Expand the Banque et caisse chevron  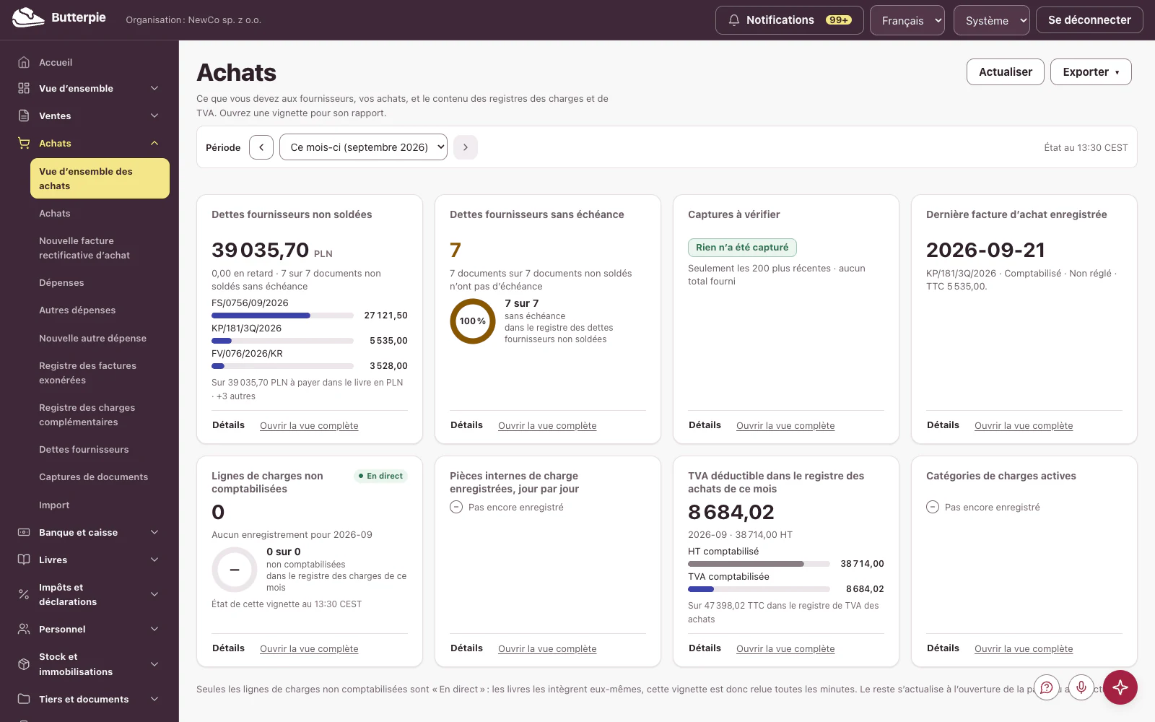[154, 532]
